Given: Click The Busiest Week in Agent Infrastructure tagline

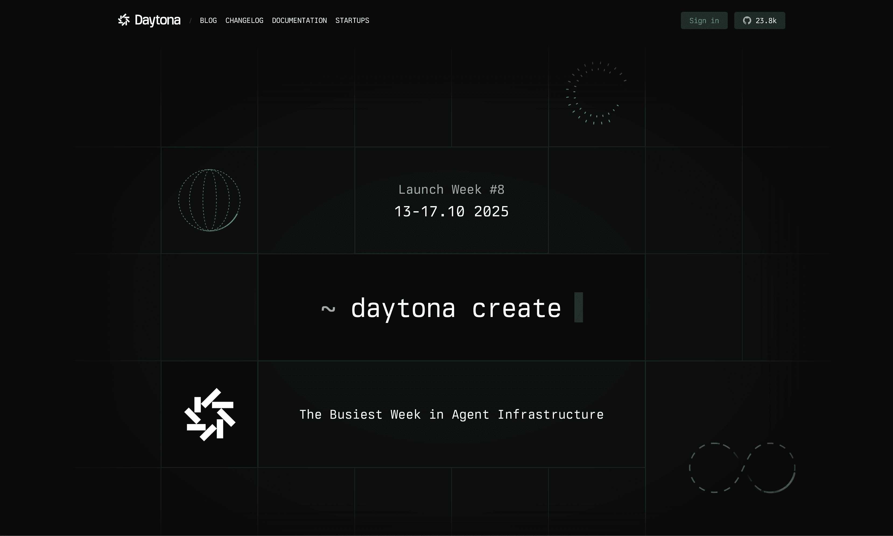Looking at the screenshot, I should click(x=451, y=415).
